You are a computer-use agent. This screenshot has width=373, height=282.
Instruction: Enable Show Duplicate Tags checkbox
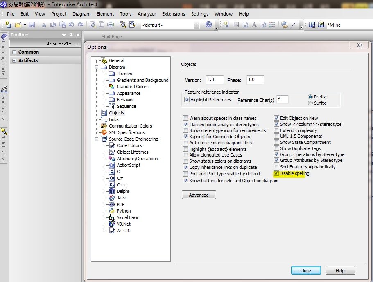click(276, 148)
